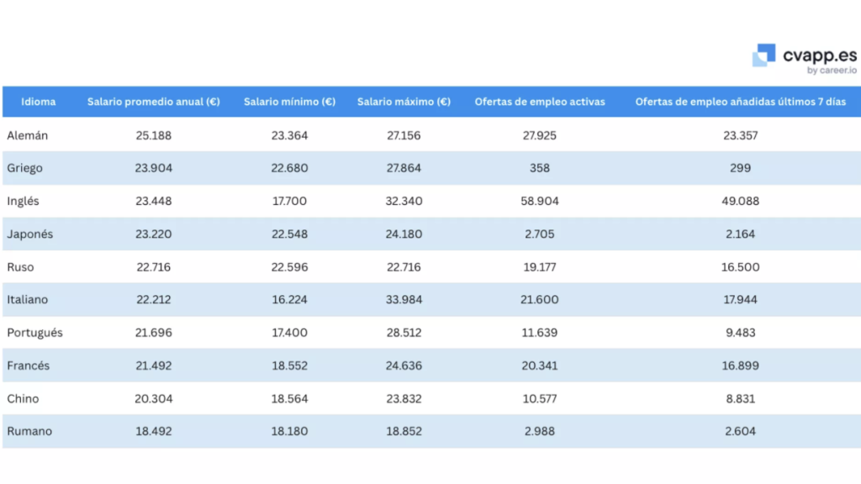Select the Ruso language row

[21, 266]
